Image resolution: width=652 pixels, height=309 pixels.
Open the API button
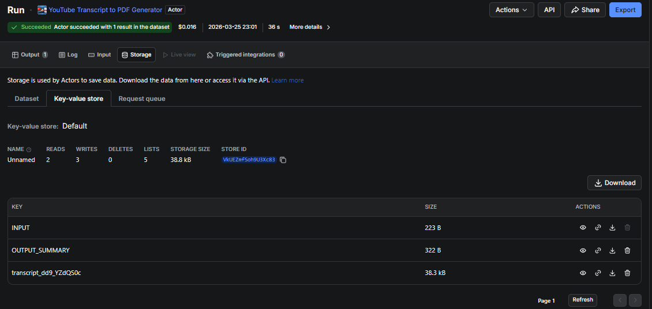click(549, 10)
